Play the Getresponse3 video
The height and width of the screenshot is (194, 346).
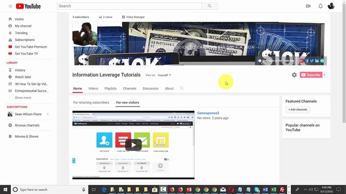[134, 145]
